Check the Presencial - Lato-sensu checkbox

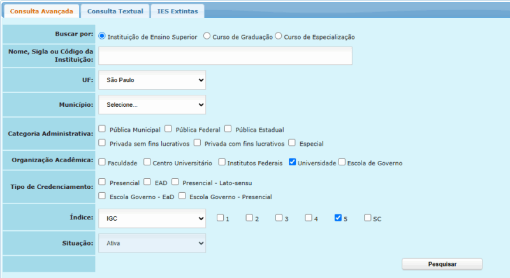(x=175, y=182)
